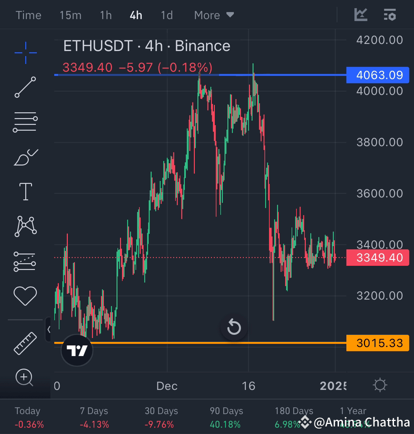Screen dimensions: 414x434
Task: Select the heart emoji drawing tool
Action: click(25, 295)
